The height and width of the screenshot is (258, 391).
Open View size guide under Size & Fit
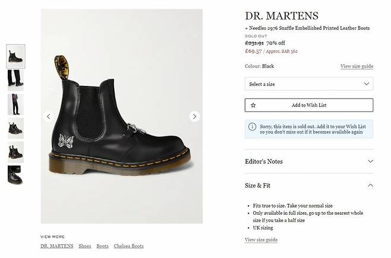tap(261, 240)
